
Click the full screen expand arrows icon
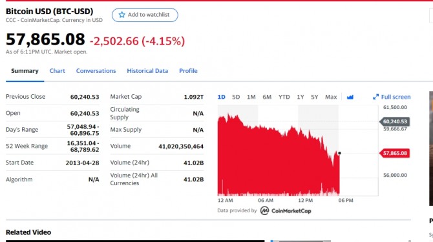click(x=375, y=97)
